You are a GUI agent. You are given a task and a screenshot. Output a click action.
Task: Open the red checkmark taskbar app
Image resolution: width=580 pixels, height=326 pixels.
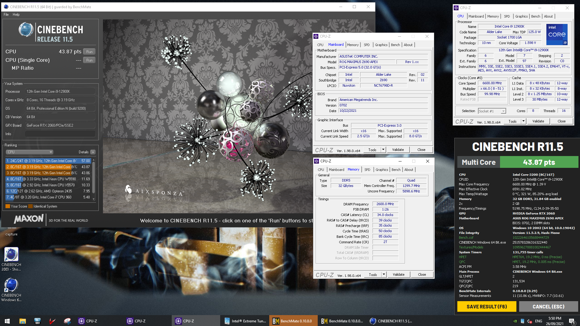(52, 321)
